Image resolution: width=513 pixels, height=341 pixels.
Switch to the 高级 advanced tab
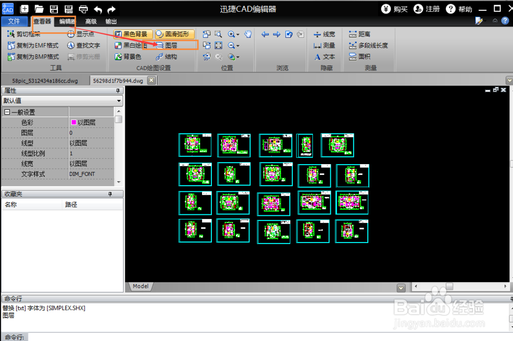91,22
